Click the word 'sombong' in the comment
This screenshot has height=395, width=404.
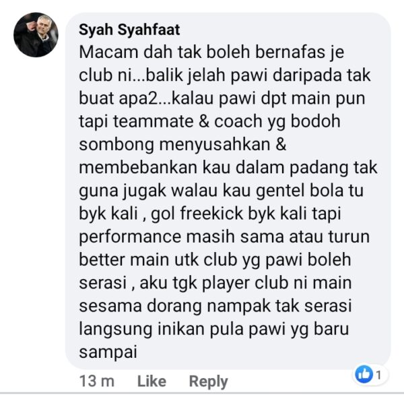(x=116, y=145)
